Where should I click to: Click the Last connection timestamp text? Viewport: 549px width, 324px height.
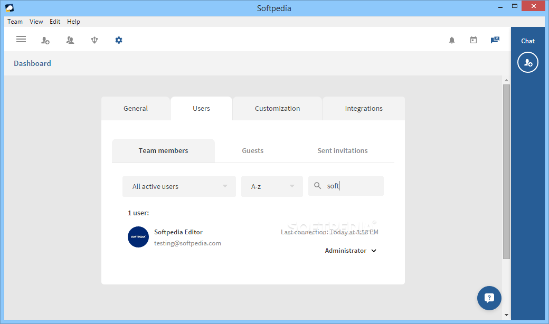click(x=329, y=232)
